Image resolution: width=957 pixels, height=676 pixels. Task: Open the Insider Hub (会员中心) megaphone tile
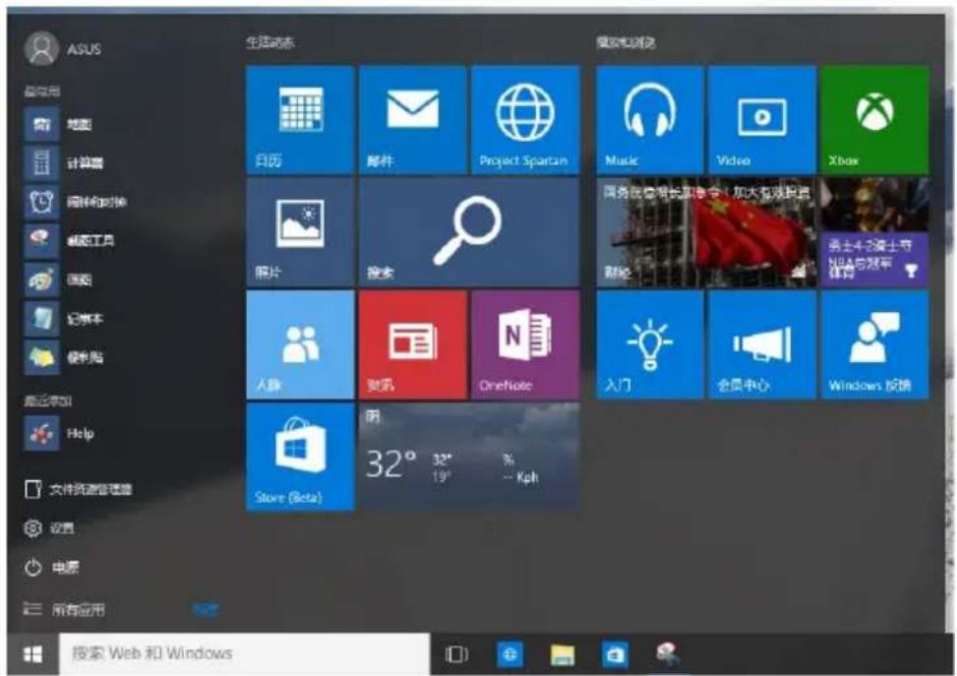pos(762,344)
